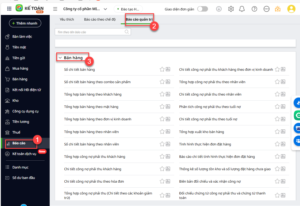This screenshot has width=300, height=206.
Task: Toggle the hamburger sidebar menu
Action: [x=55, y=9]
